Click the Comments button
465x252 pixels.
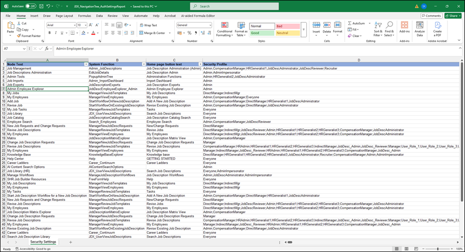pyautogui.click(x=431, y=15)
